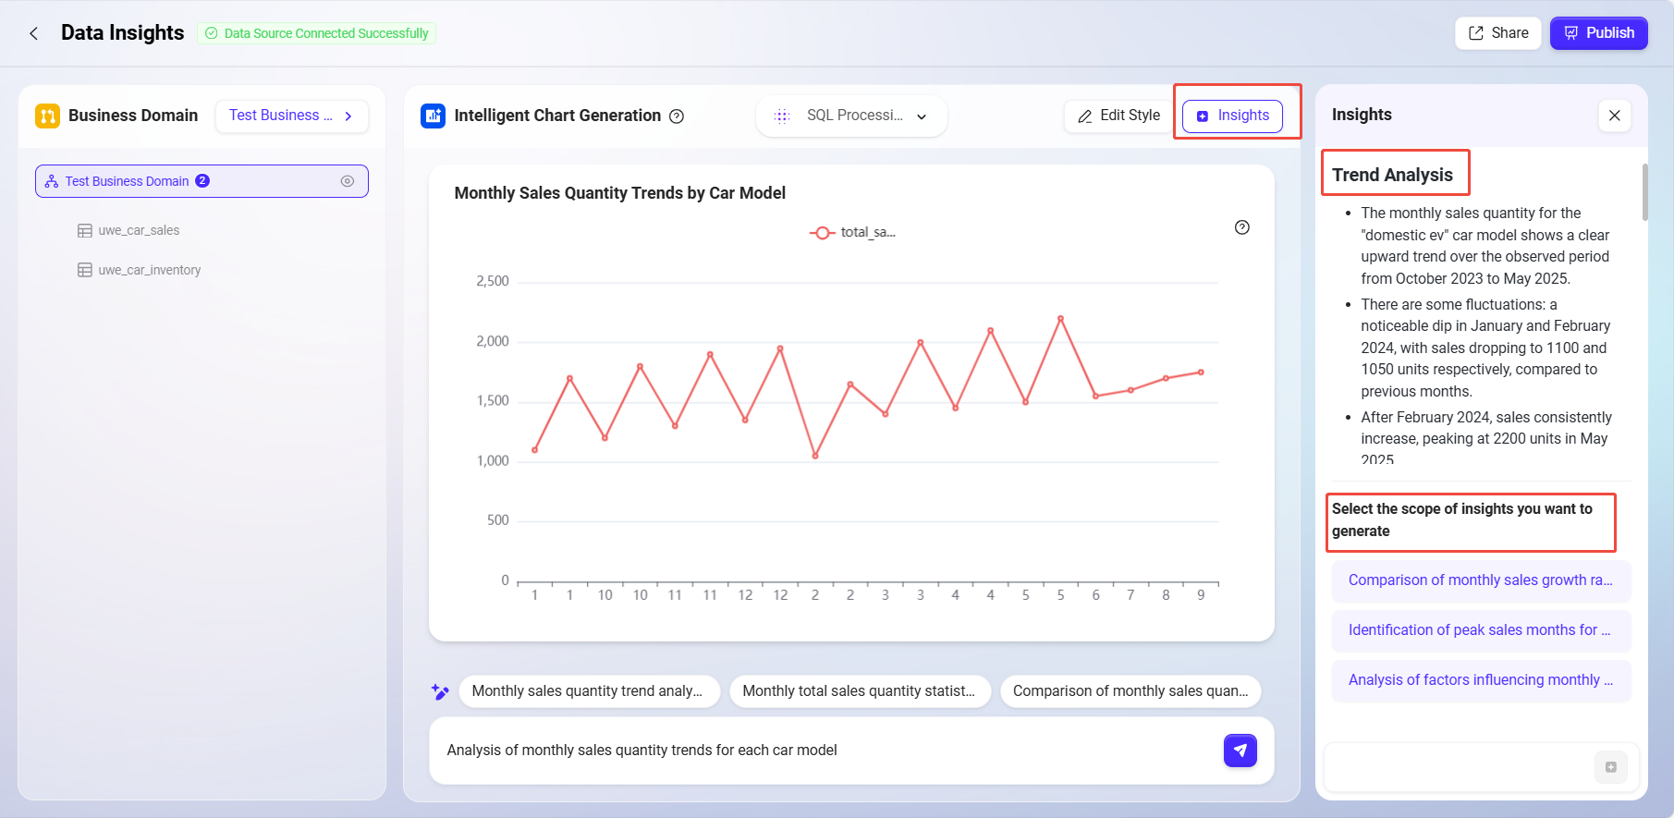The width and height of the screenshot is (1674, 818).
Task: Toggle visibility eye on Test Business Domain
Action: coord(348,181)
